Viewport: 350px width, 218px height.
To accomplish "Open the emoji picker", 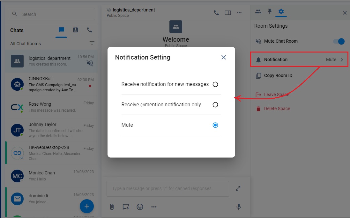I will (140, 207).
